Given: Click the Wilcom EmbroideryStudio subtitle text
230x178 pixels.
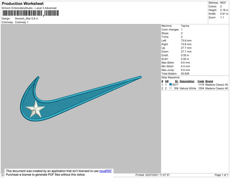Looking at the screenshot, I should click(29, 8).
